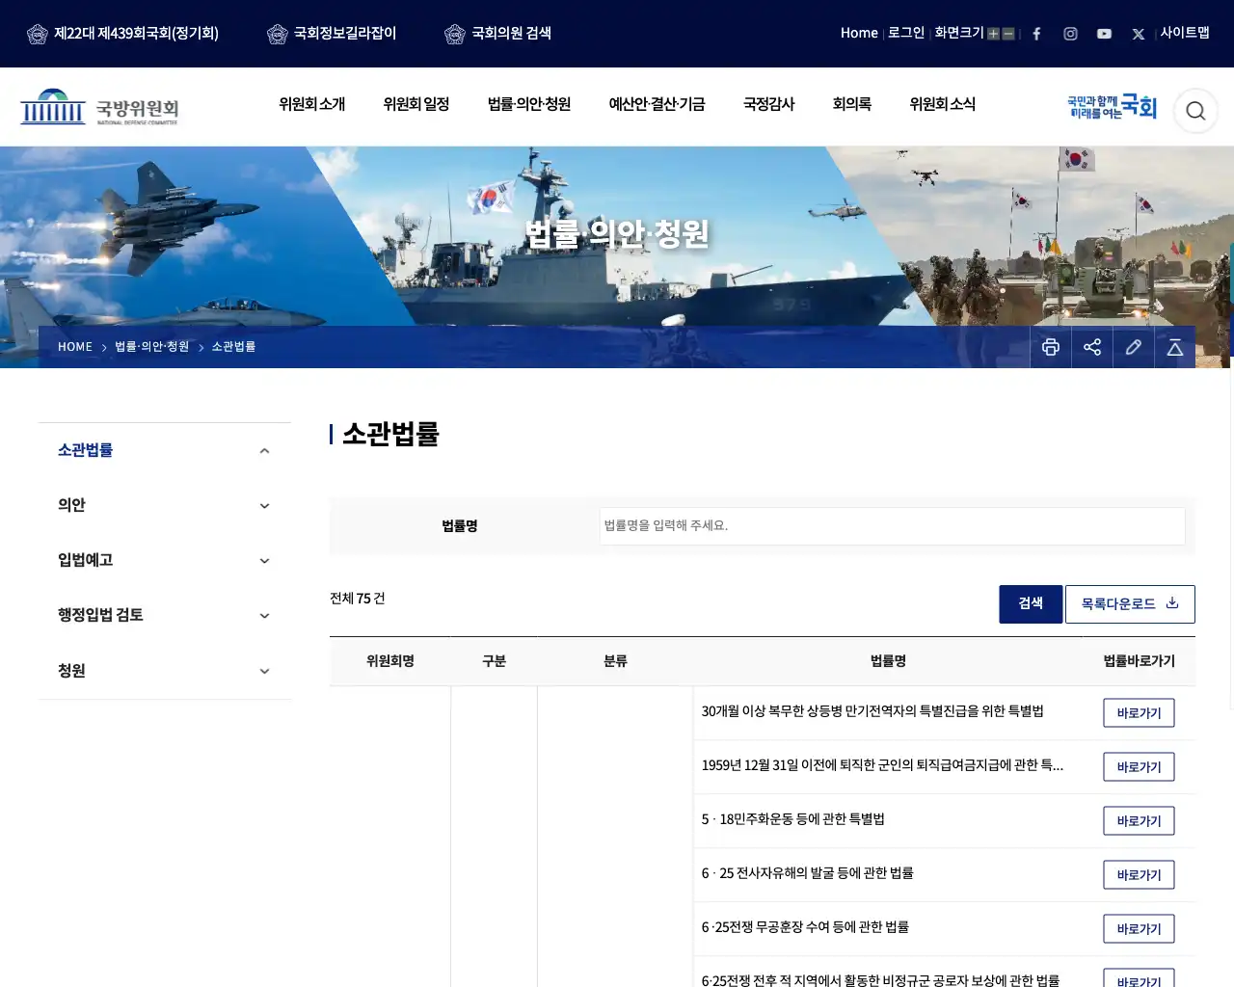Click emblem icon beside 제22대 제439회국회
This screenshot has width=1234, height=987.
(x=38, y=34)
